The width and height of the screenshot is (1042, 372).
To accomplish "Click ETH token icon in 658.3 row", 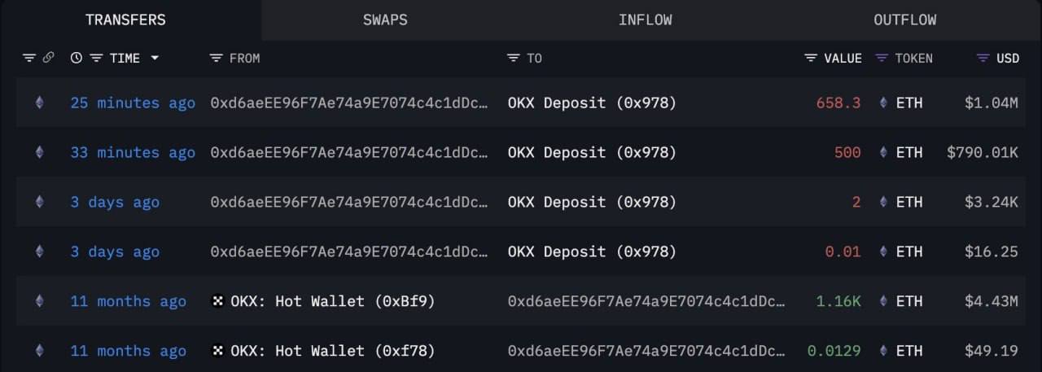I will (x=884, y=103).
